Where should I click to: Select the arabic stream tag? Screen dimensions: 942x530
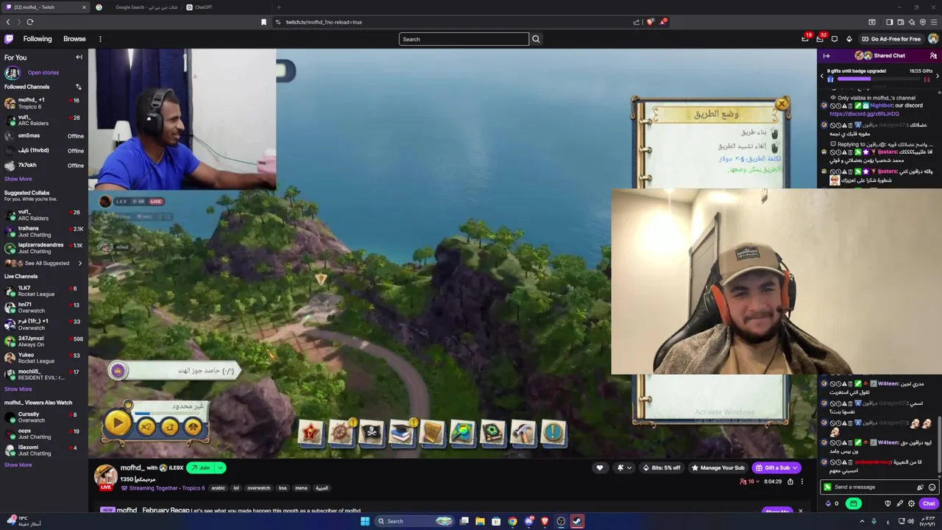coord(218,488)
